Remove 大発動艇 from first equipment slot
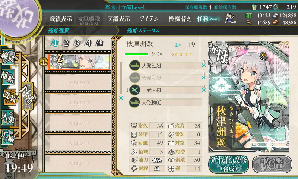 pyautogui.click(x=203, y=65)
